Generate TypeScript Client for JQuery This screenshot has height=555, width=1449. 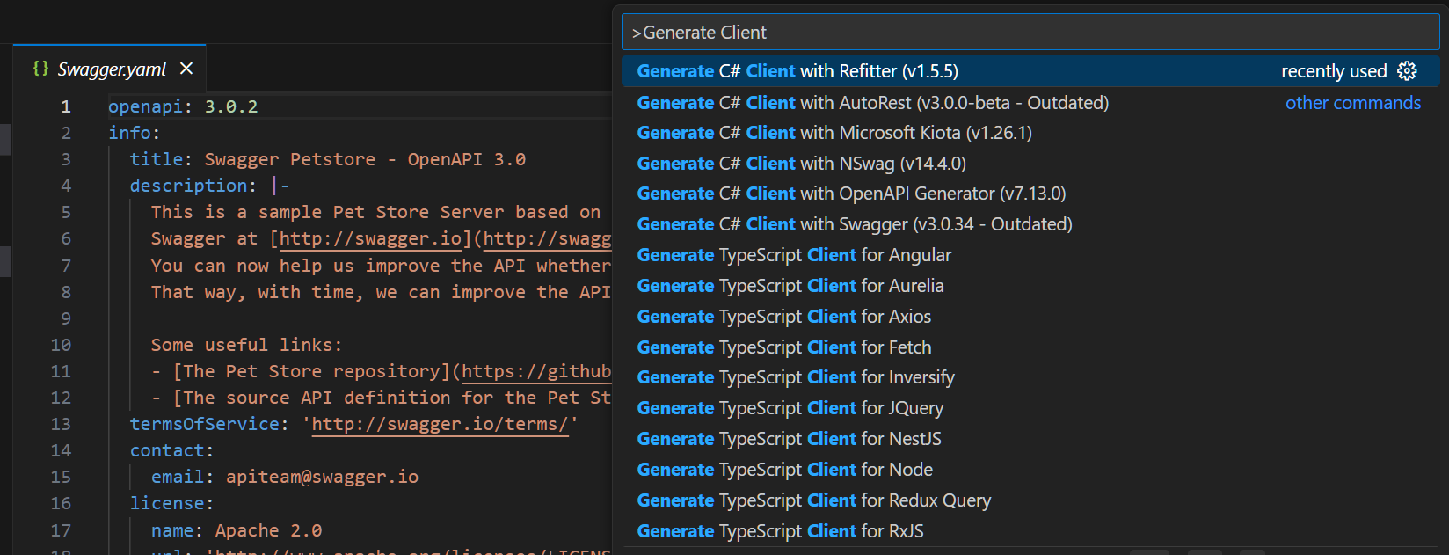tap(1030, 408)
